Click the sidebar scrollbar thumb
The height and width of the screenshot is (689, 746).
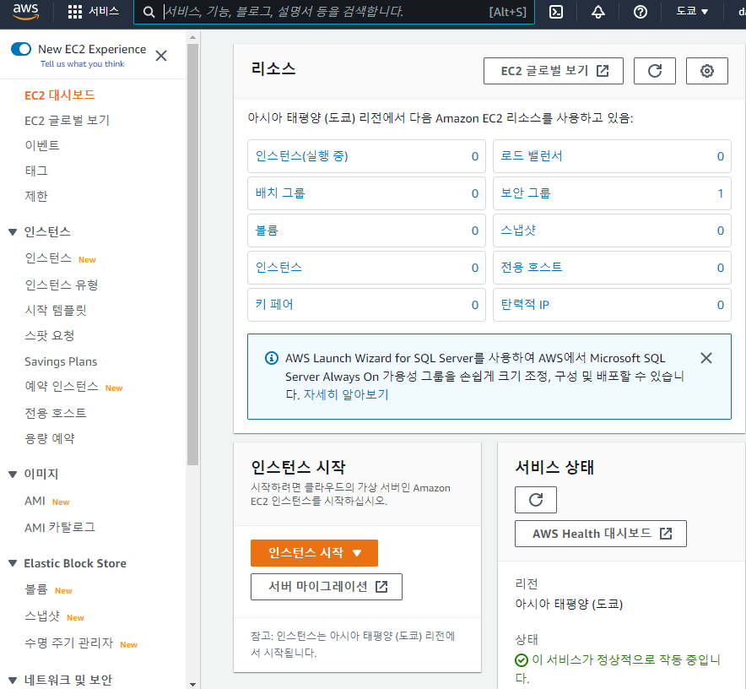tap(192, 254)
